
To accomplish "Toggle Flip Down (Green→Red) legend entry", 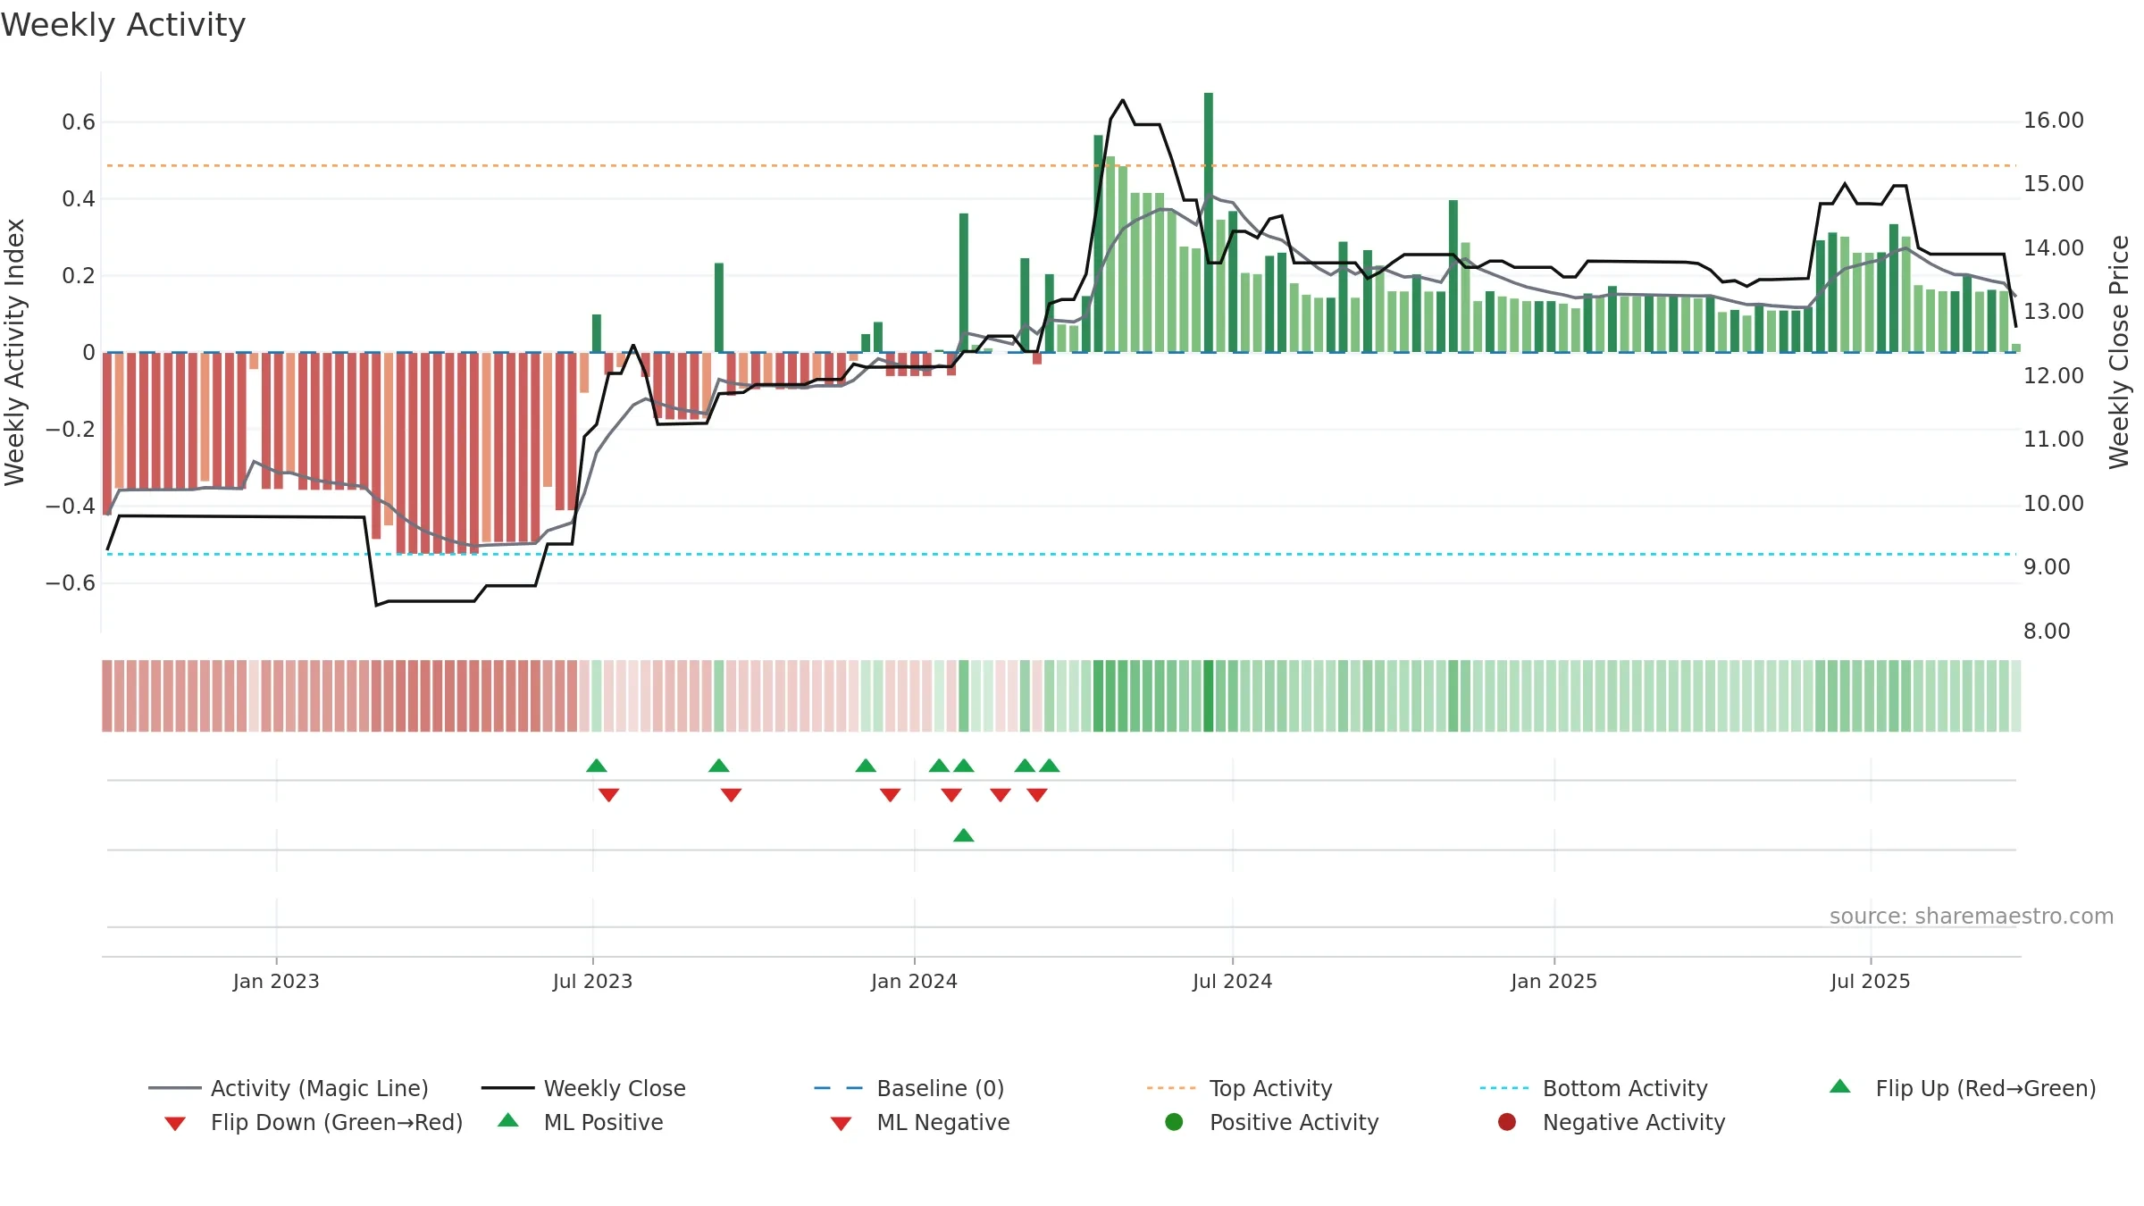I will click(x=313, y=1122).
